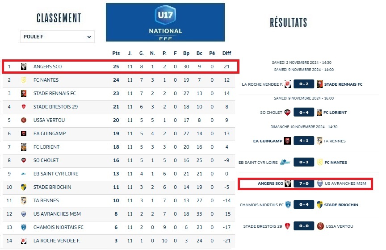Click the EA Guingamp crest in standings
386x250 pixels.
pos(24,133)
